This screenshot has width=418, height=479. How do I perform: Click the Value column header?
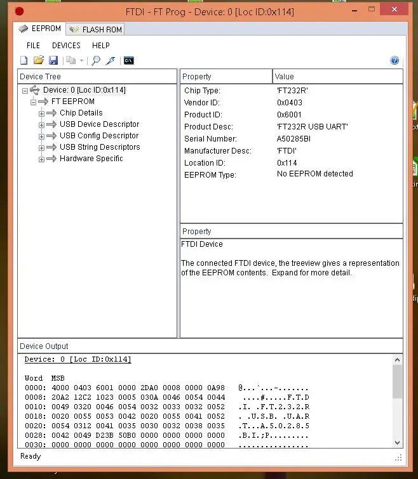337,76
